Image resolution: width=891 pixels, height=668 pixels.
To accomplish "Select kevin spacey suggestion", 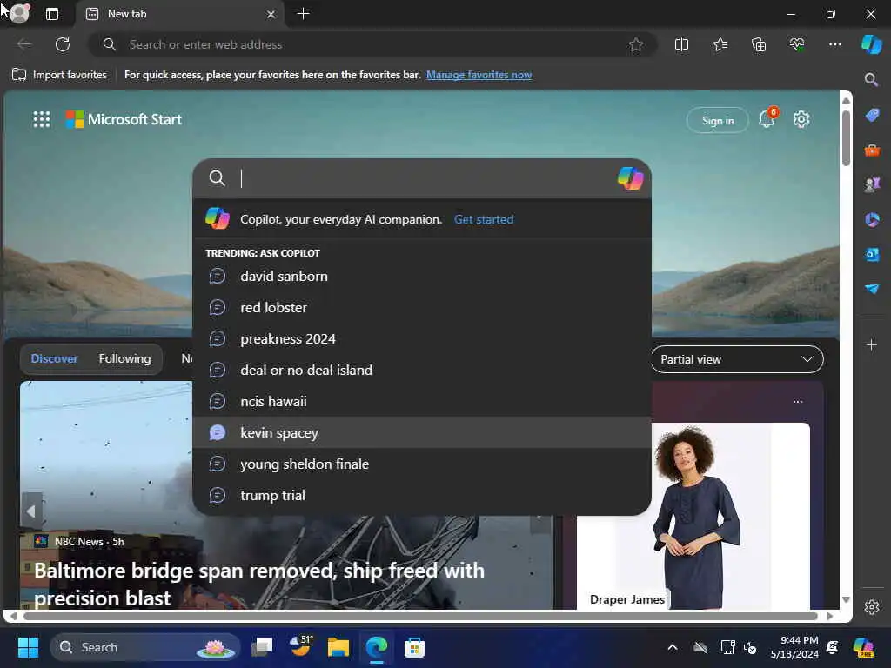I will pos(422,432).
